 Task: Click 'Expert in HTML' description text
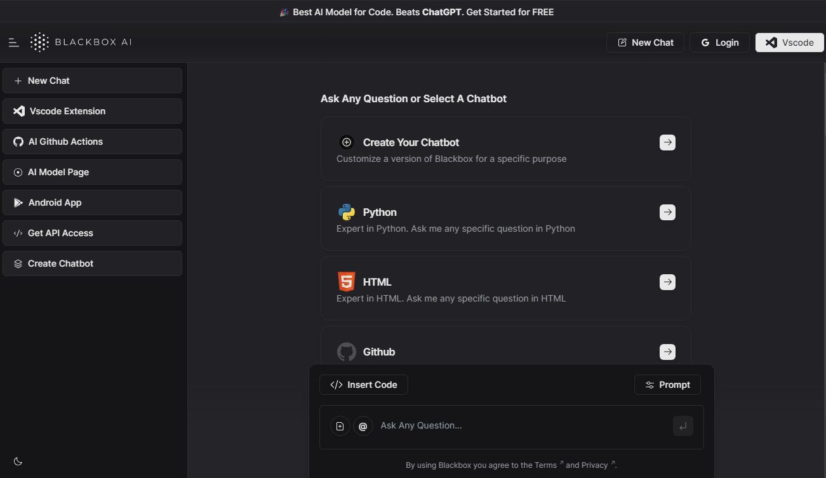pos(451,298)
